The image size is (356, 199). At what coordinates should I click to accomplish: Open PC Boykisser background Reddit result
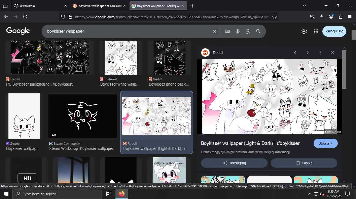[50, 57]
